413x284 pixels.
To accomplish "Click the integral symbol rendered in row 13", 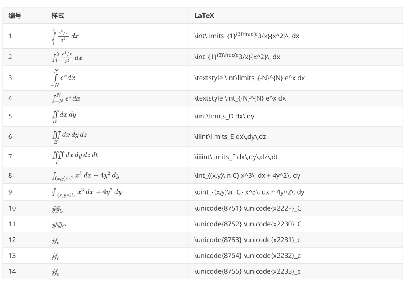I will [55, 256].
